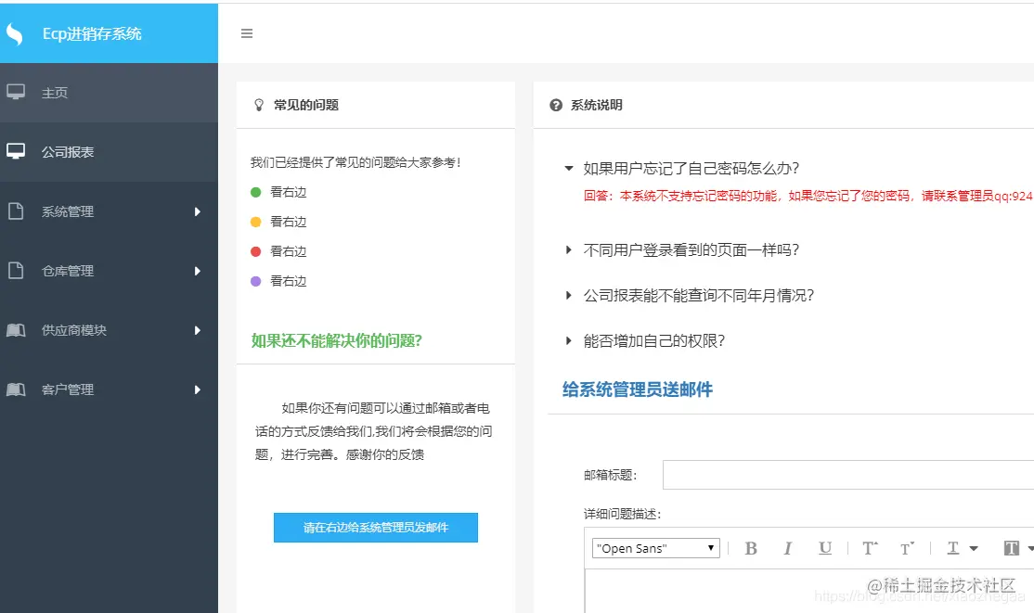Click the 请在右边给系统管理员发邮件 button
The image size is (1034, 613).
(x=375, y=527)
